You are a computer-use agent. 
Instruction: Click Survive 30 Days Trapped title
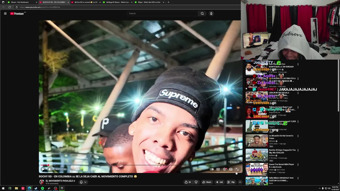(x=282, y=151)
